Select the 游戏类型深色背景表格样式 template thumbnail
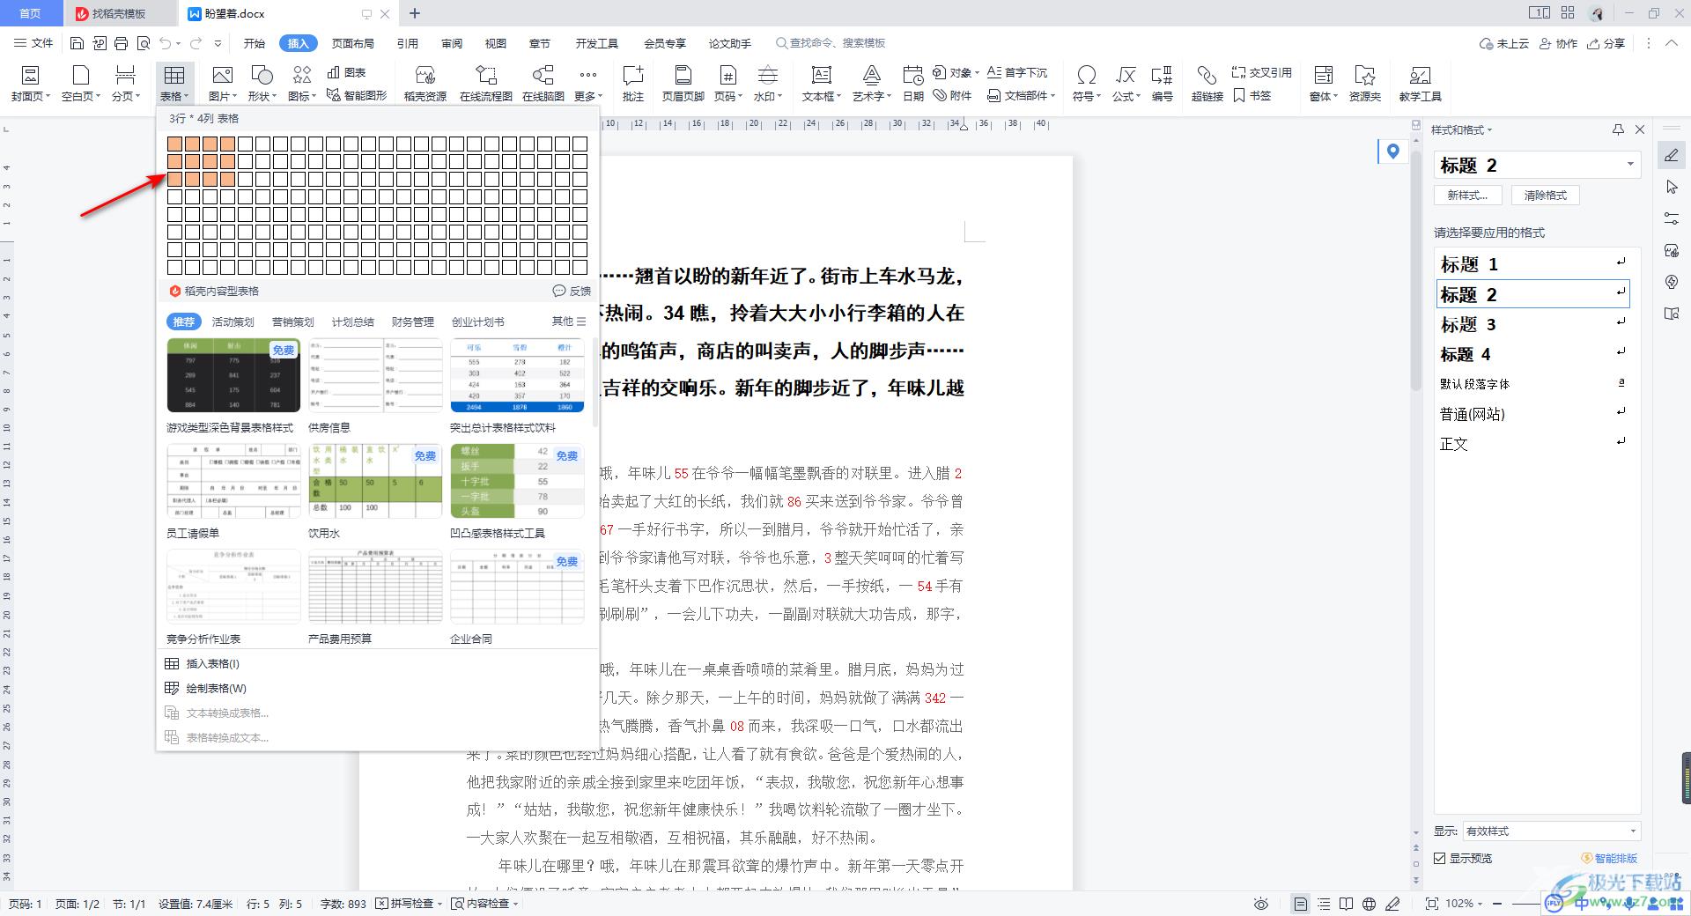 233,375
